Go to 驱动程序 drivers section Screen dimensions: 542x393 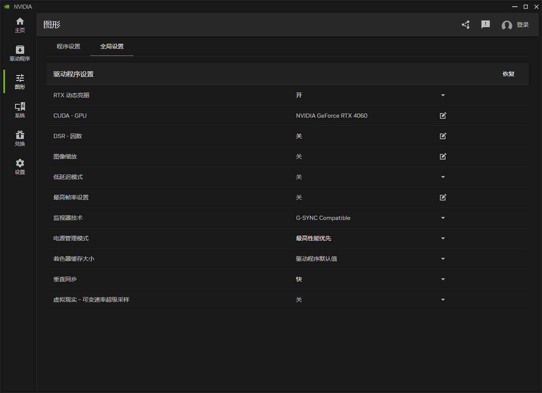[x=20, y=53]
